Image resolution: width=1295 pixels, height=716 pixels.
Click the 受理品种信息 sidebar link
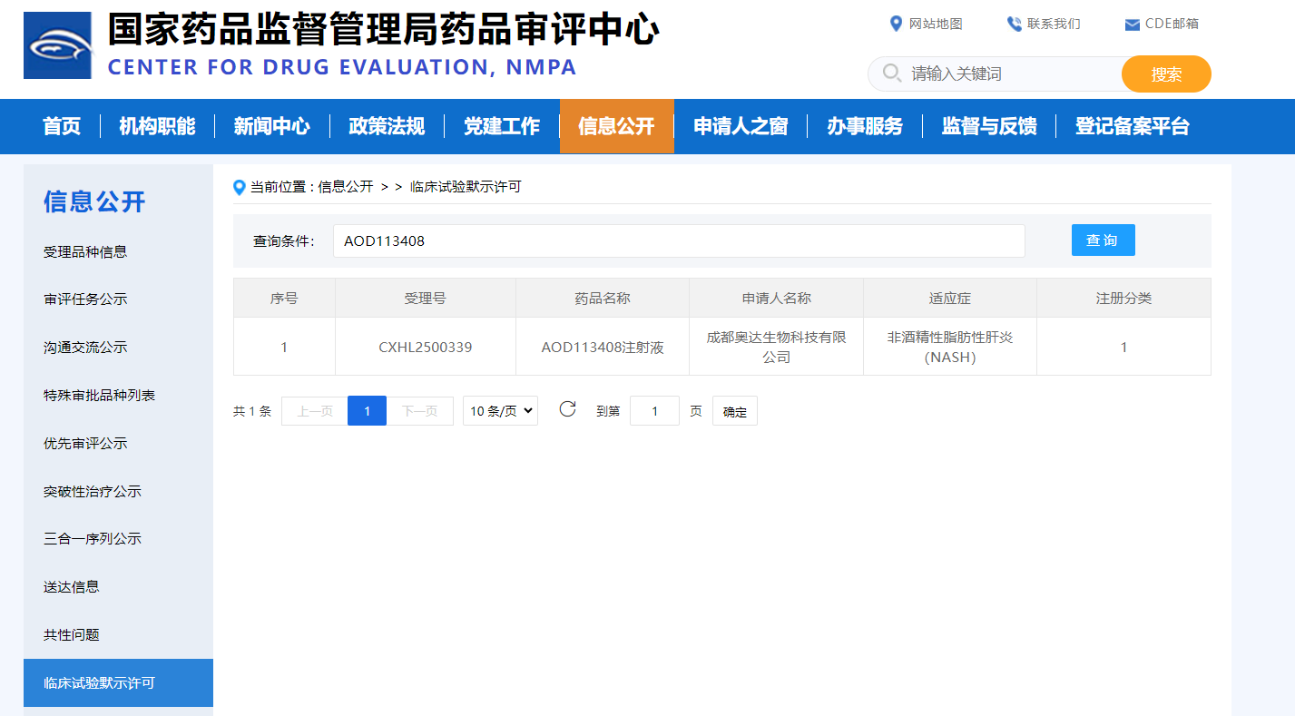85,251
